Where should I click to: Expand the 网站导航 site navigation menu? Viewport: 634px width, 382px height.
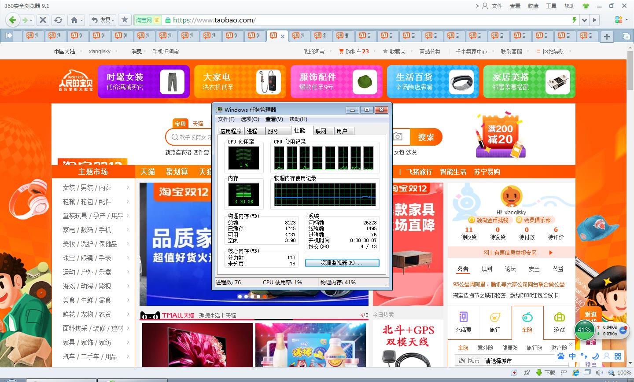(553, 51)
